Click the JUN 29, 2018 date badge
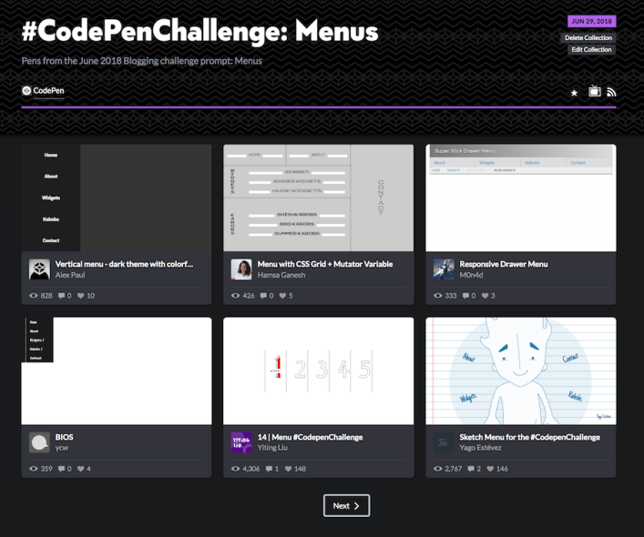644x537 pixels. [x=591, y=21]
